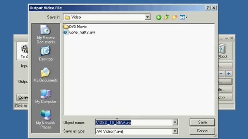Expand the Save as type dropdown
The width and height of the screenshot is (248, 139).
pyautogui.click(x=175, y=131)
